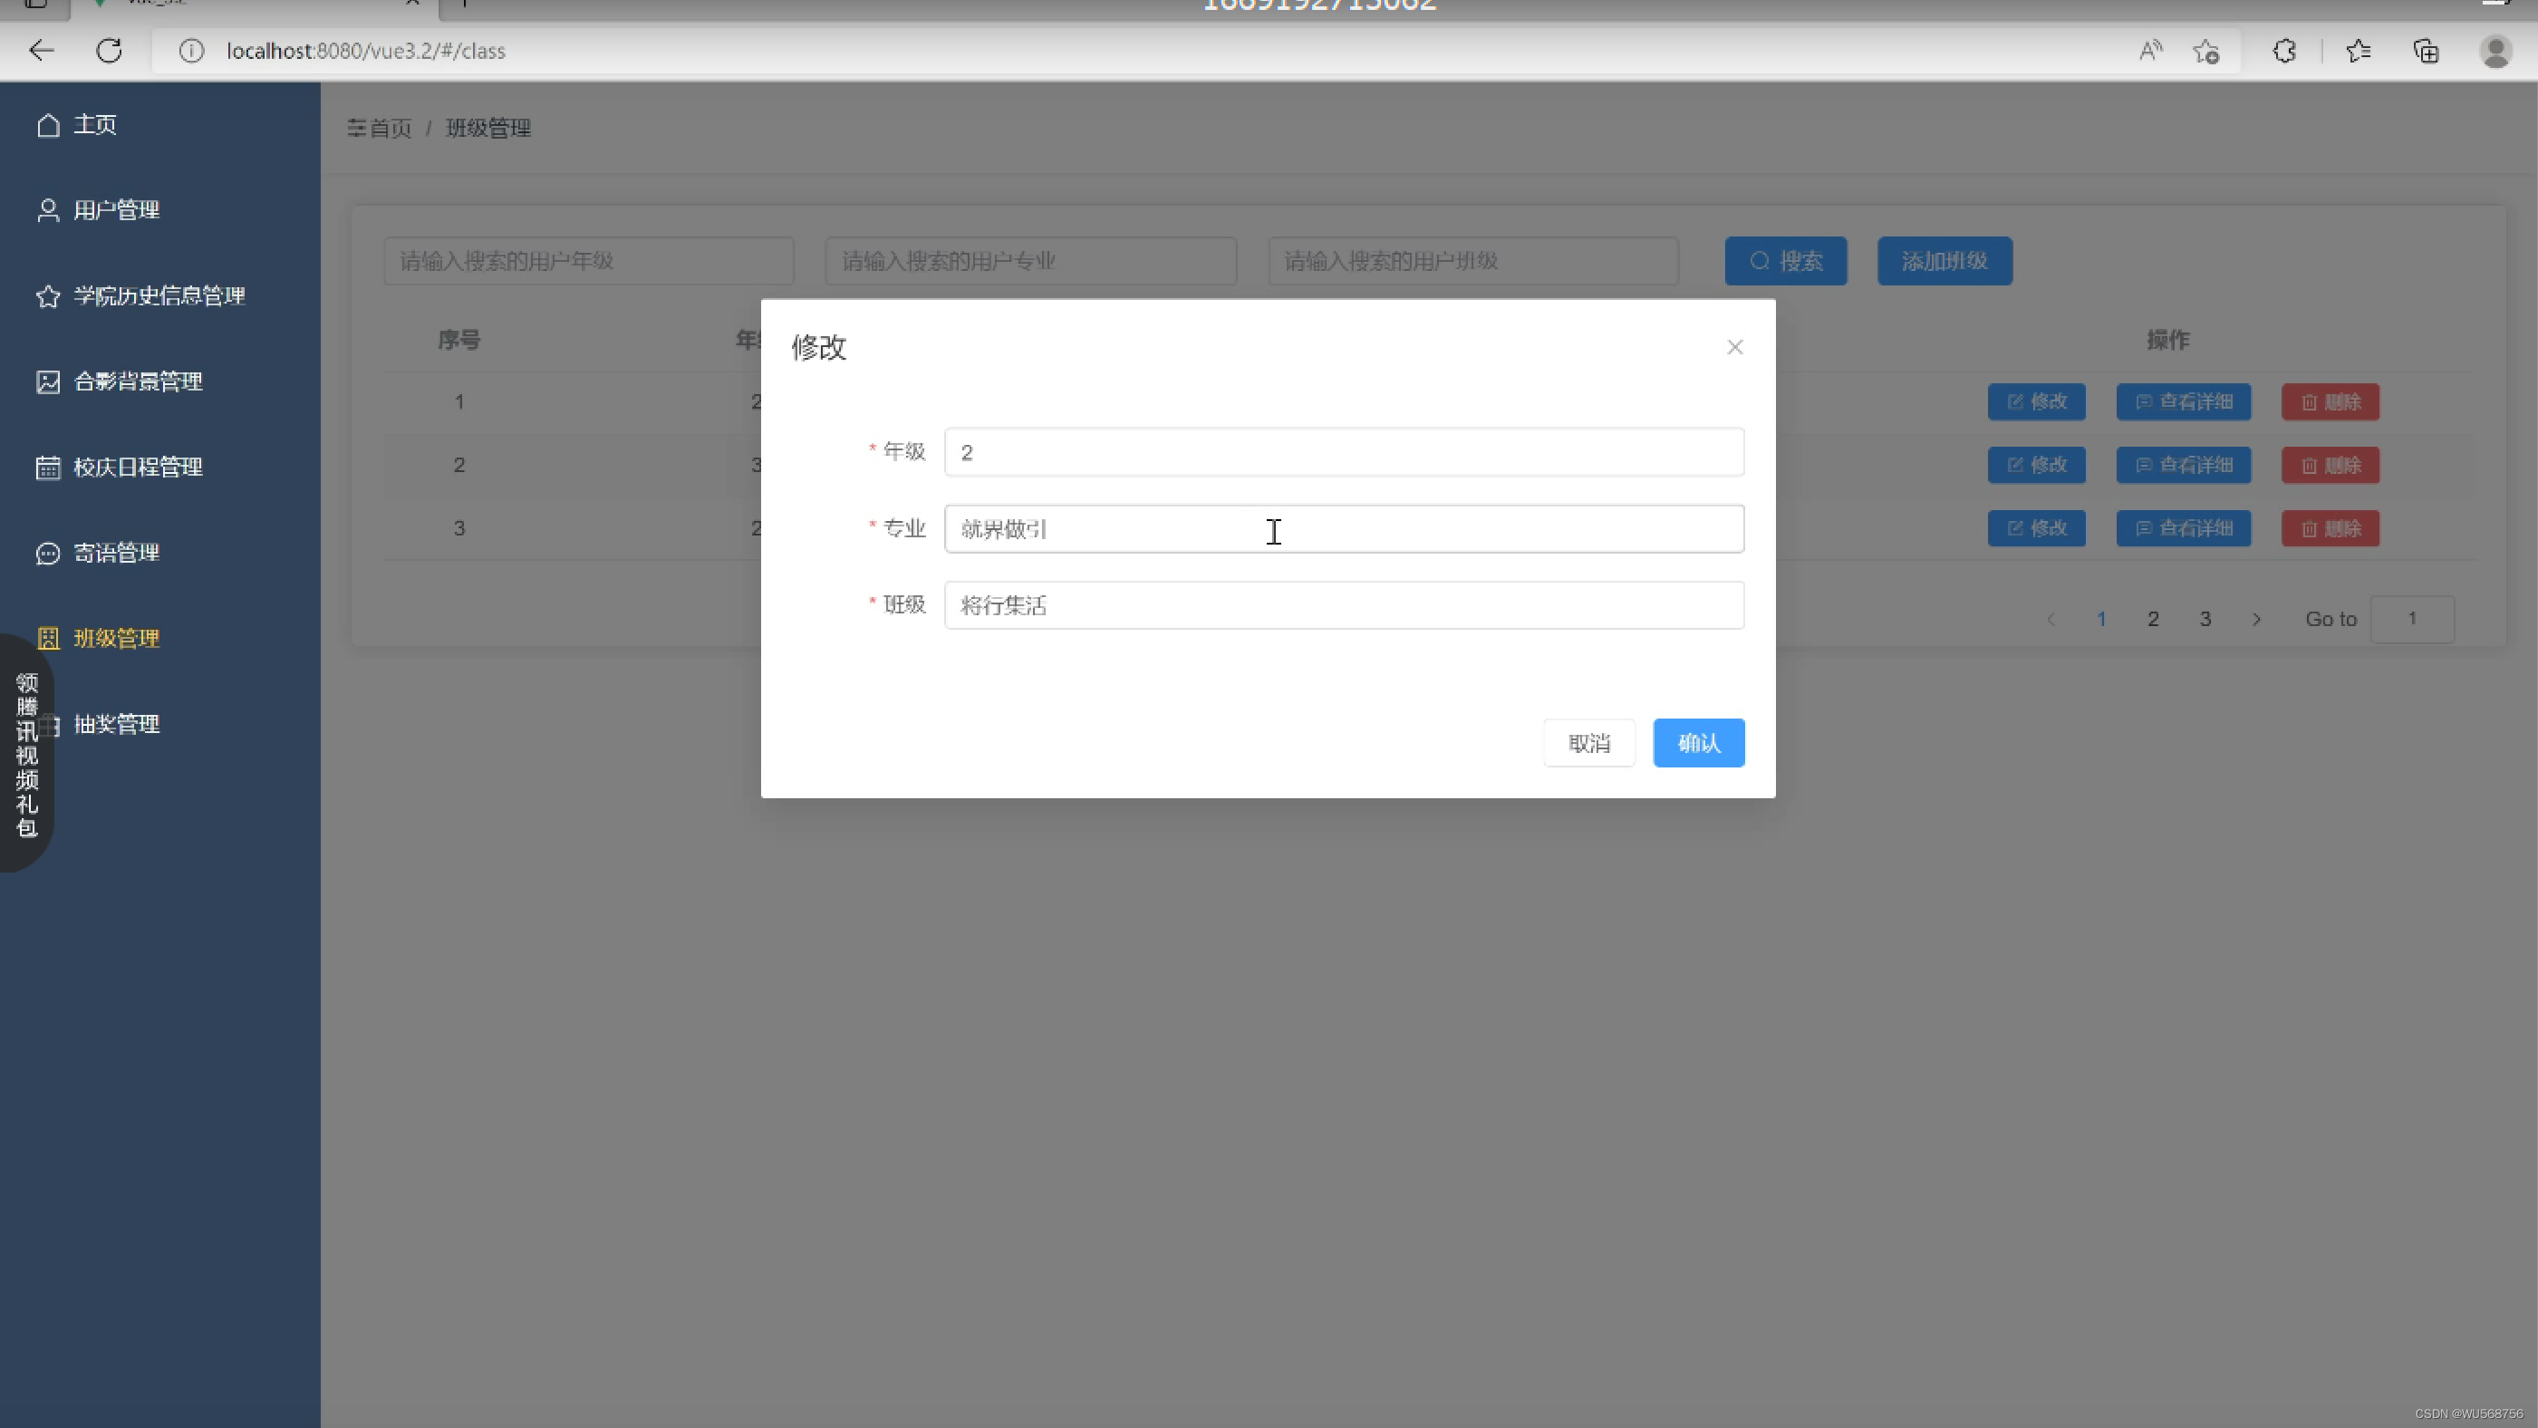Click 删除 button in row 2
2538x1428 pixels.
coord(2331,465)
